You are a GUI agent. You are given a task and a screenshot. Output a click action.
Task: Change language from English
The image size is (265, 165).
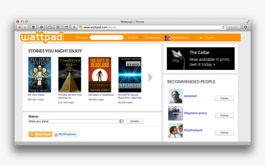tap(210, 38)
